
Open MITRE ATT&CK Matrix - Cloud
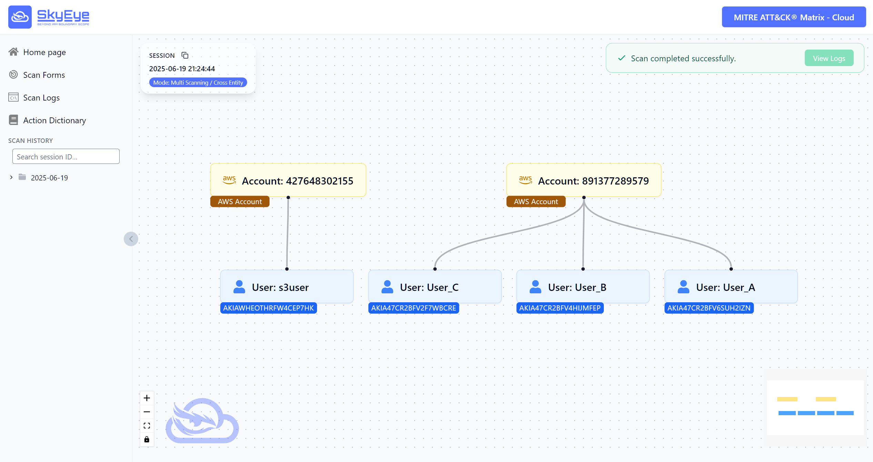click(794, 17)
